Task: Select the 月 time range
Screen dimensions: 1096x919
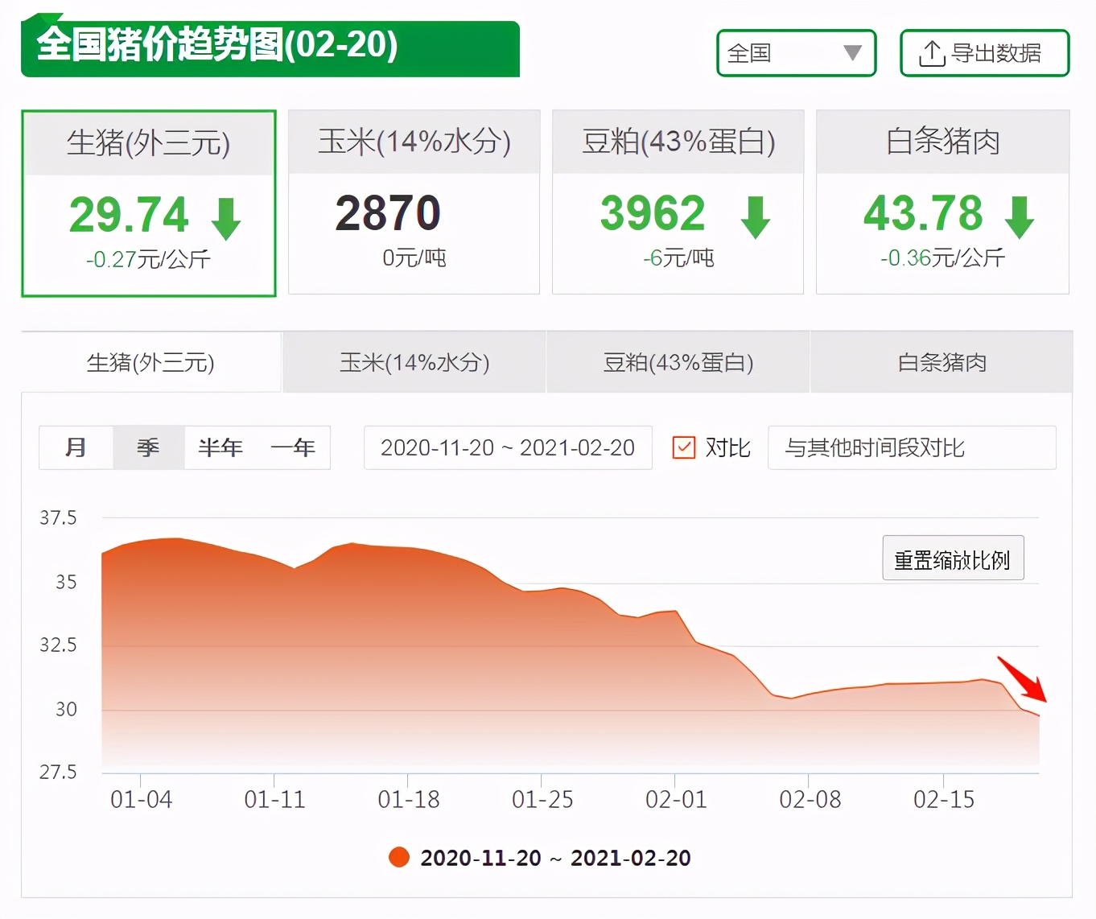Action: click(x=76, y=447)
